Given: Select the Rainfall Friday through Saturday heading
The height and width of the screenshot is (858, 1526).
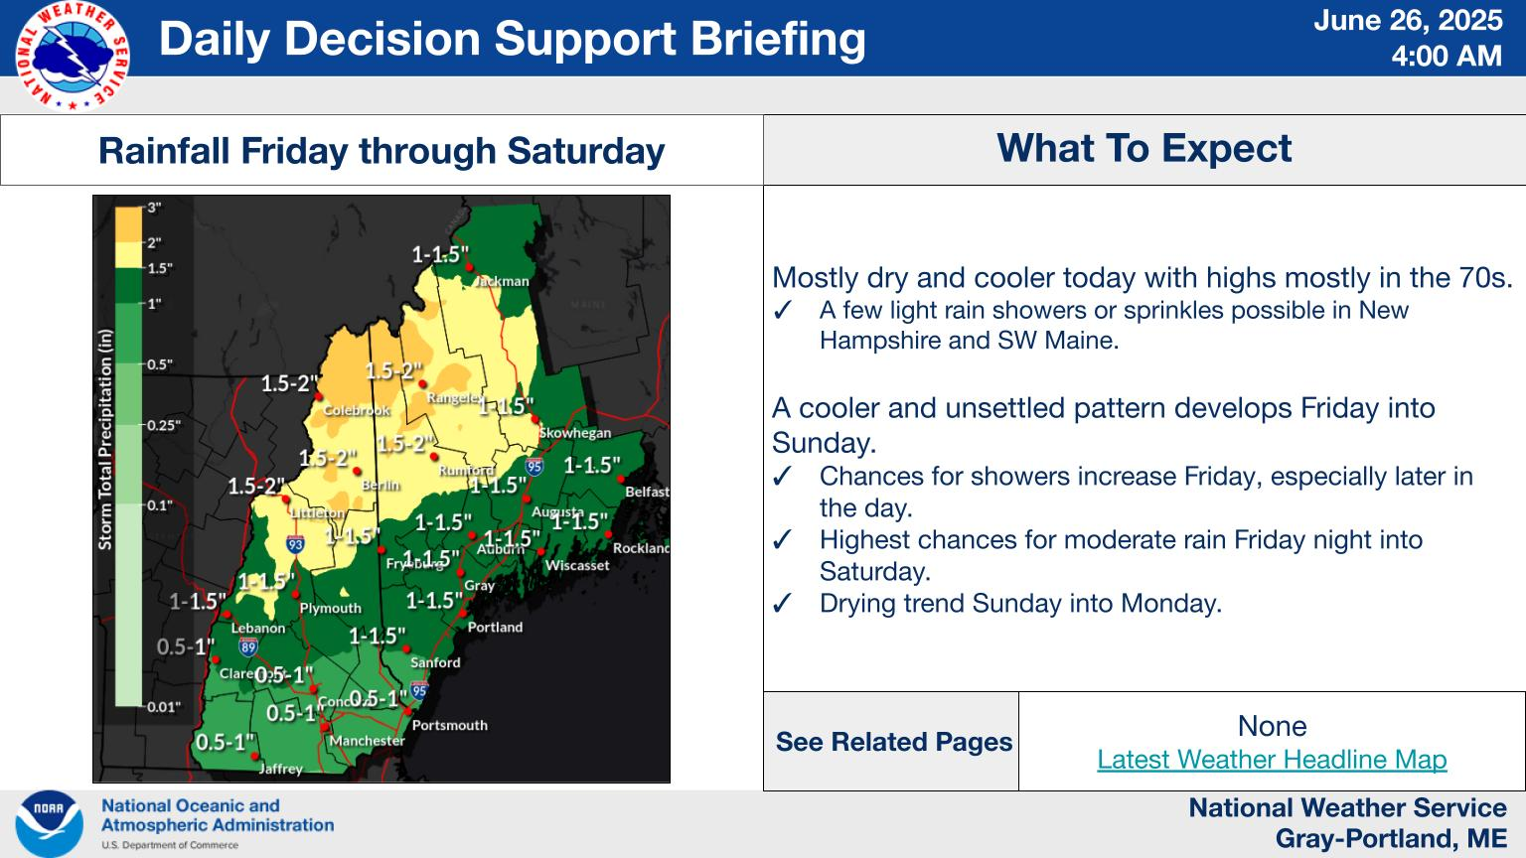Looking at the screenshot, I should click(381, 151).
